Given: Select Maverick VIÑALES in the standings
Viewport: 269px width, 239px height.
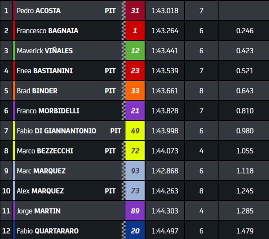Looking at the screenshot, I should (45, 51).
